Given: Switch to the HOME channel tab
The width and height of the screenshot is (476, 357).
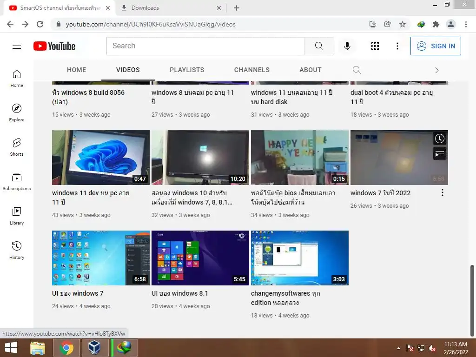Looking at the screenshot, I should pos(77,70).
